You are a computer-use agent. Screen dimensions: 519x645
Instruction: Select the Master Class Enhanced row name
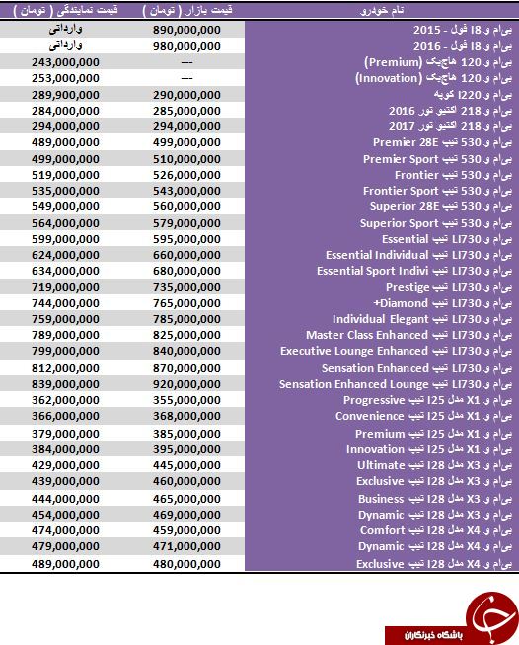(x=408, y=335)
